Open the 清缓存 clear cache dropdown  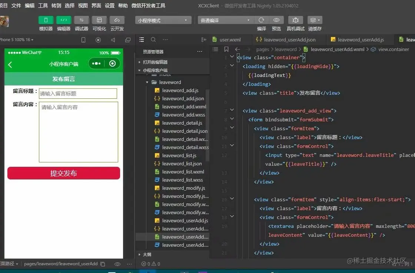[x=315, y=20]
